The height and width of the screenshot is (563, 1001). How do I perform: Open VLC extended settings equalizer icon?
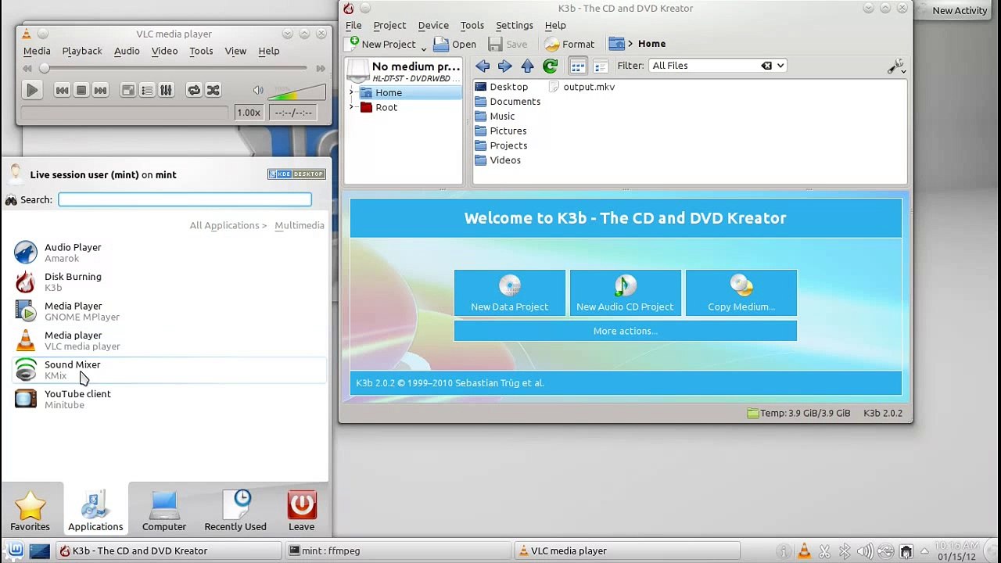[166, 91]
